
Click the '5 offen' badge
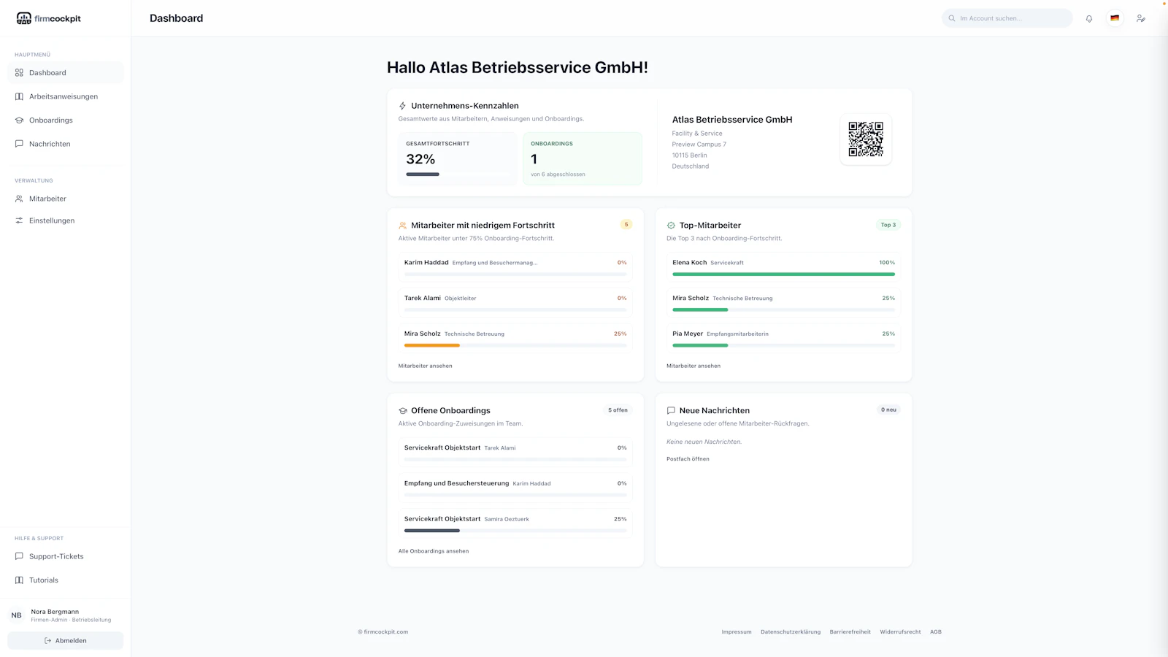pos(618,410)
